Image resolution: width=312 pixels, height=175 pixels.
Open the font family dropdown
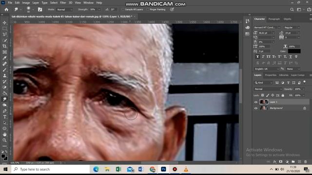pos(267,27)
